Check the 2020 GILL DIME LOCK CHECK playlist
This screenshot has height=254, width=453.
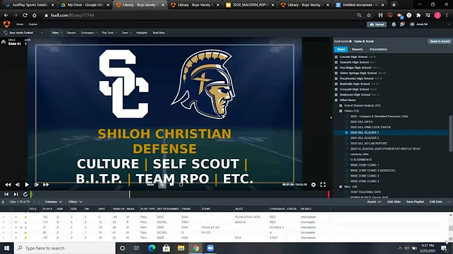coord(347,127)
